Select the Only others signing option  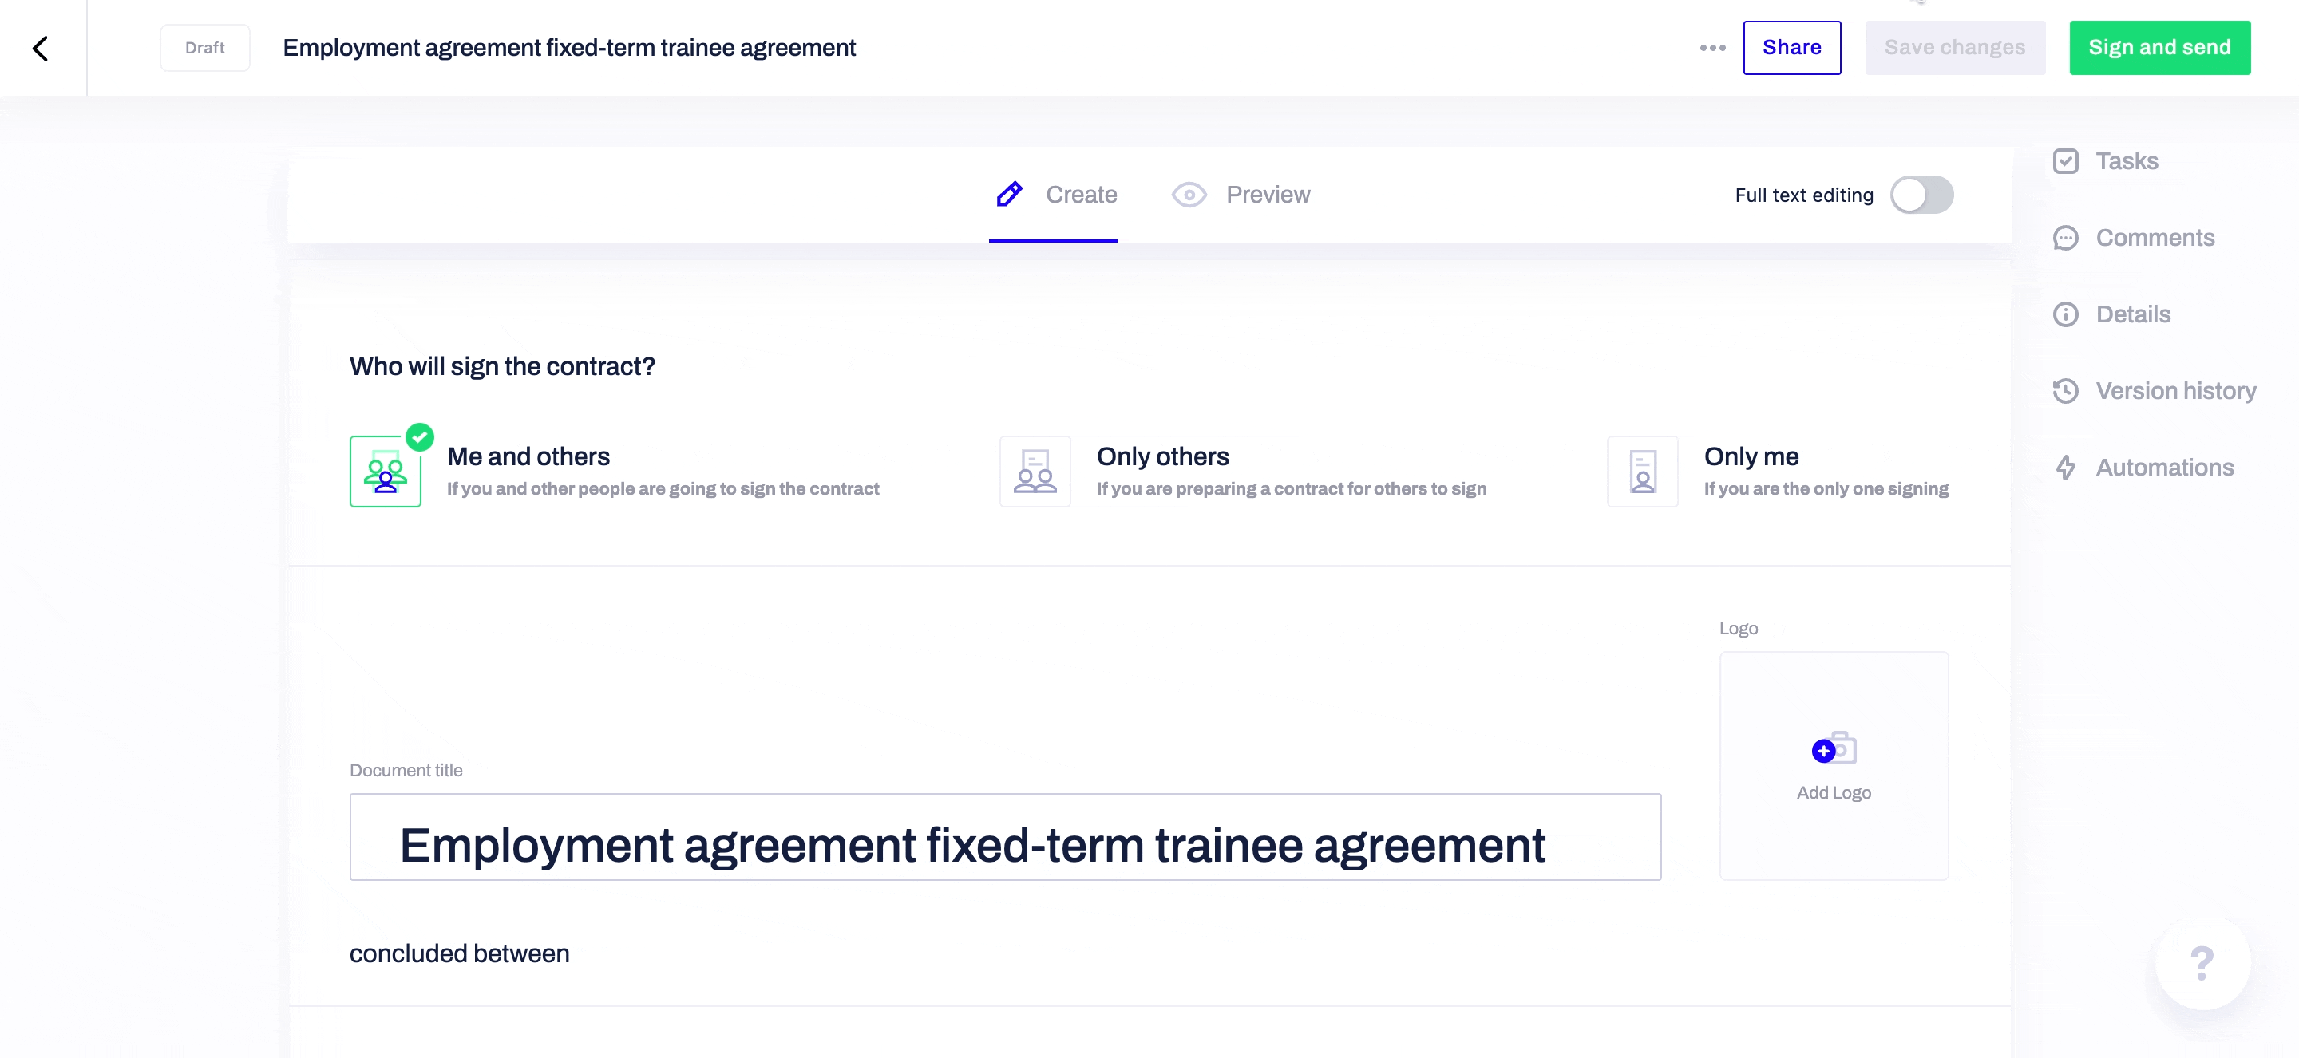1035,472
